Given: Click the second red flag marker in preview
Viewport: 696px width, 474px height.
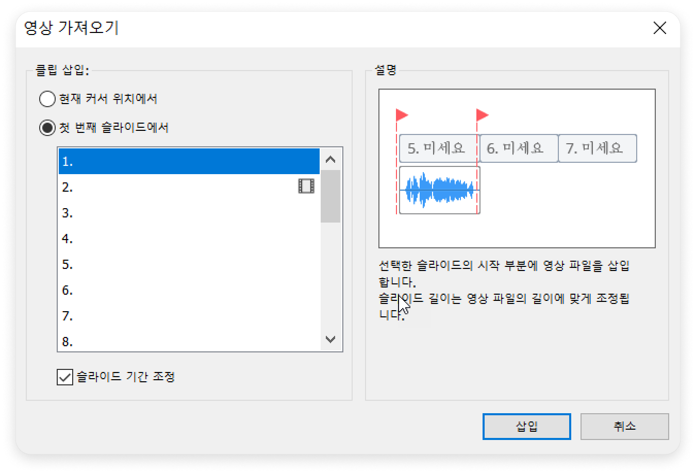Looking at the screenshot, I should 482,115.
